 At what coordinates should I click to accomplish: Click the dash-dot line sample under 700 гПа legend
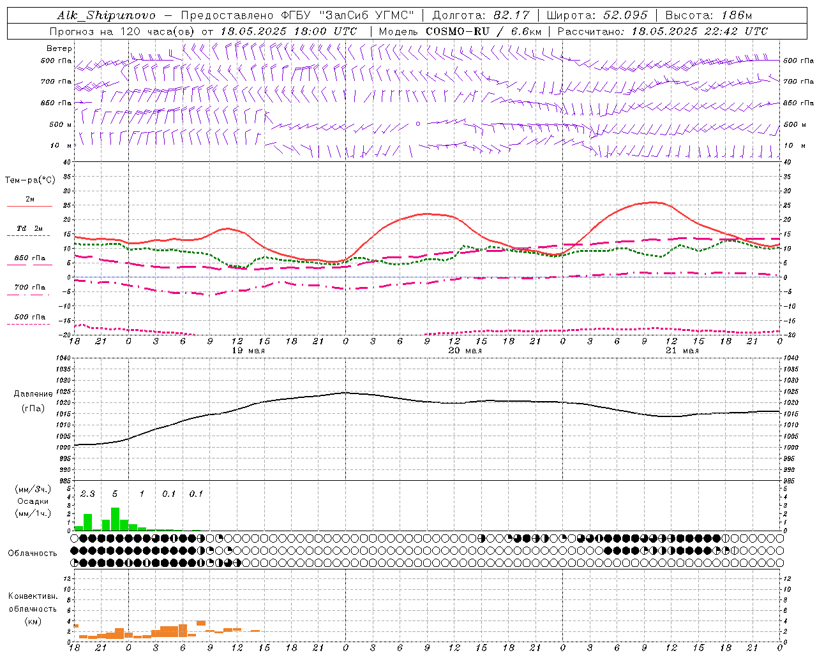click(x=29, y=295)
